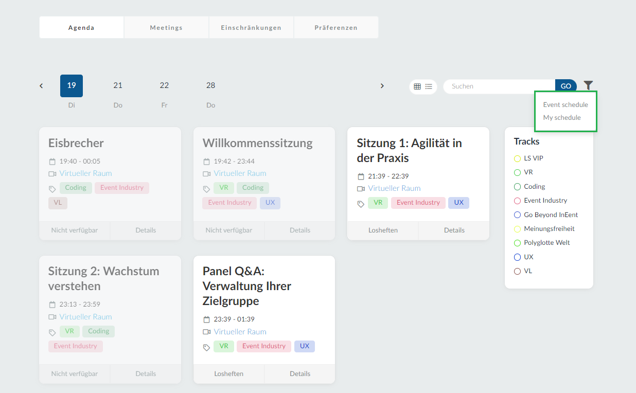Click the UX tag on Panel Q&A card

pos(304,346)
